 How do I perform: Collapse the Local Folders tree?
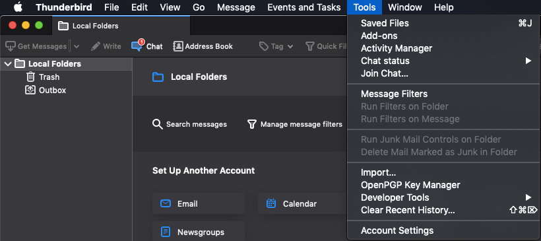click(9, 64)
